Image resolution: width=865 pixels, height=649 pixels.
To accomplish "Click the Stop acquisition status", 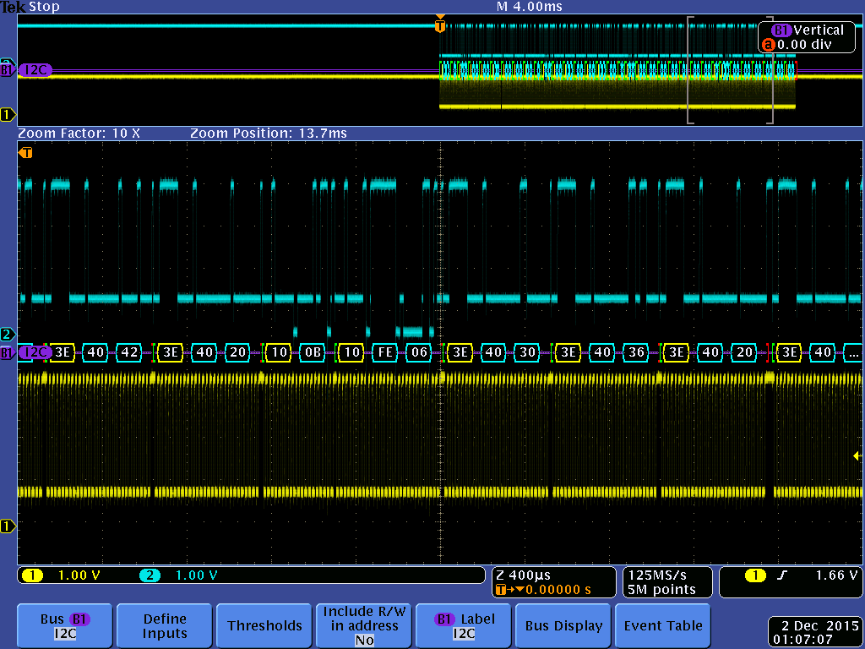I will tap(44, 7).
